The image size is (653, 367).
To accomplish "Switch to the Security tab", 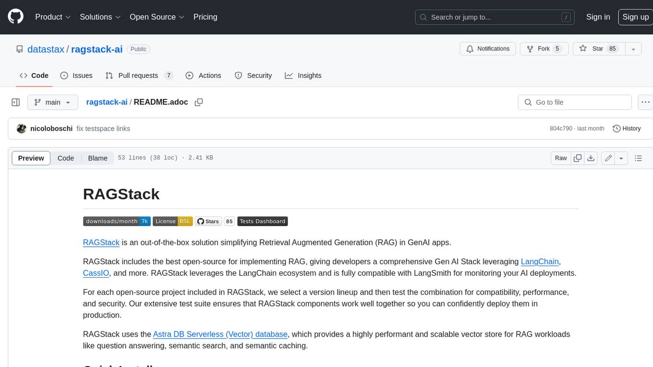I will pos(253,75).
